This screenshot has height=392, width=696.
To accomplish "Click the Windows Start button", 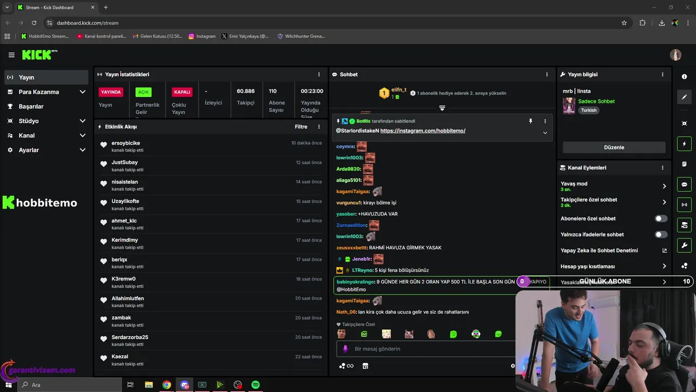I will click(x=8, y=385).
